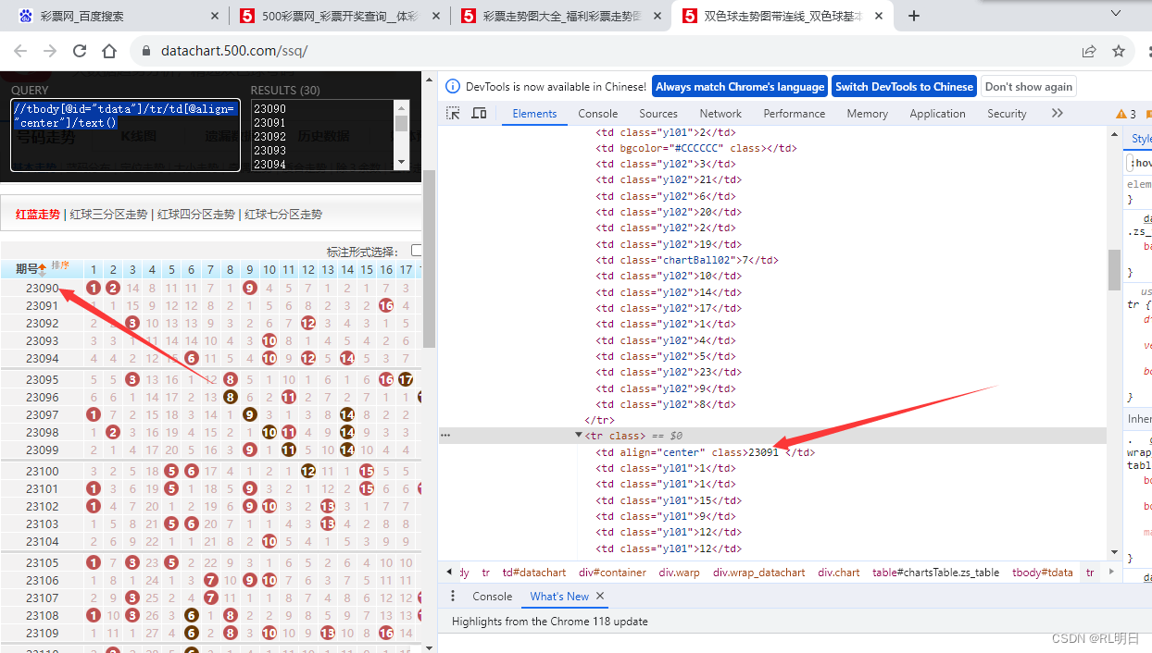Open the drawer three-dot menu
1152x653 pixels.
453,597
